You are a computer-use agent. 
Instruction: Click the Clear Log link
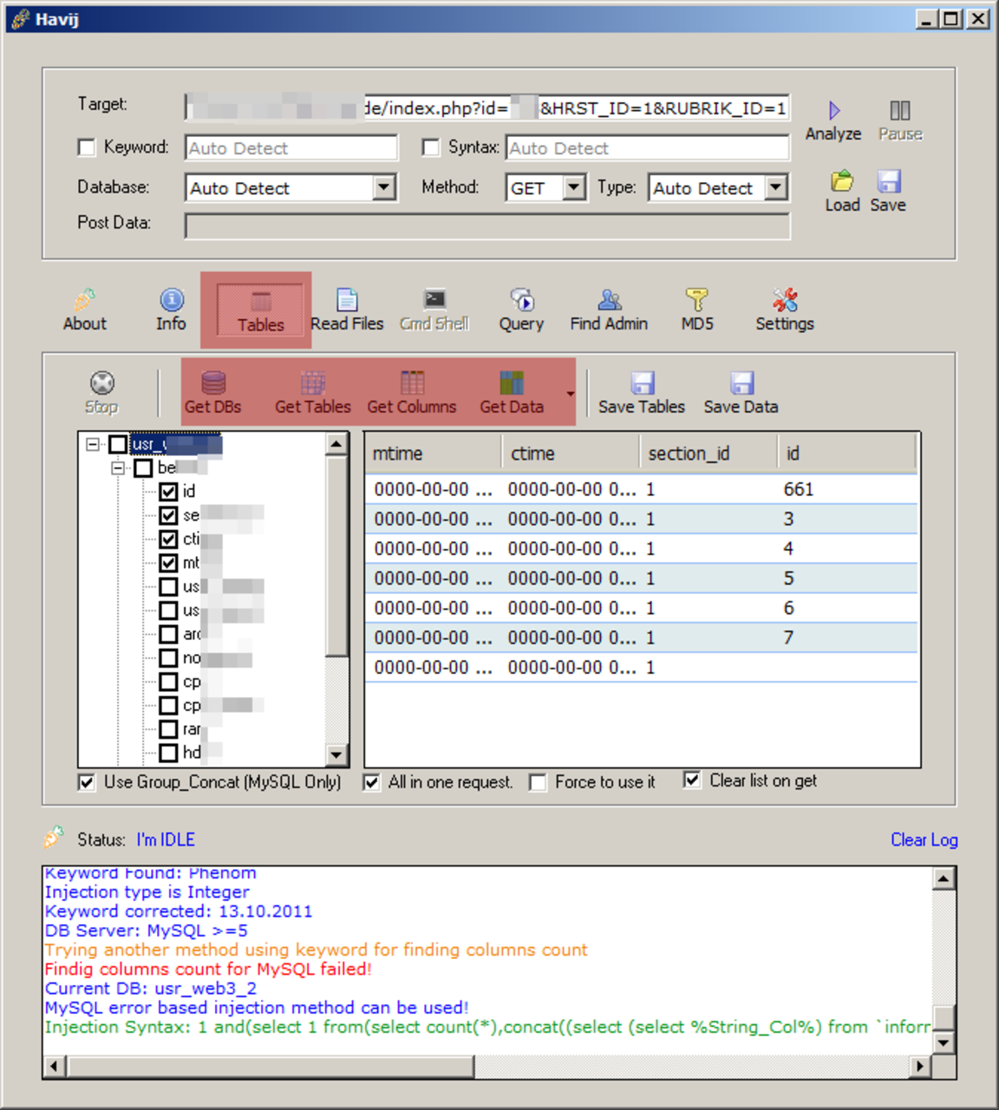[924, 839]
